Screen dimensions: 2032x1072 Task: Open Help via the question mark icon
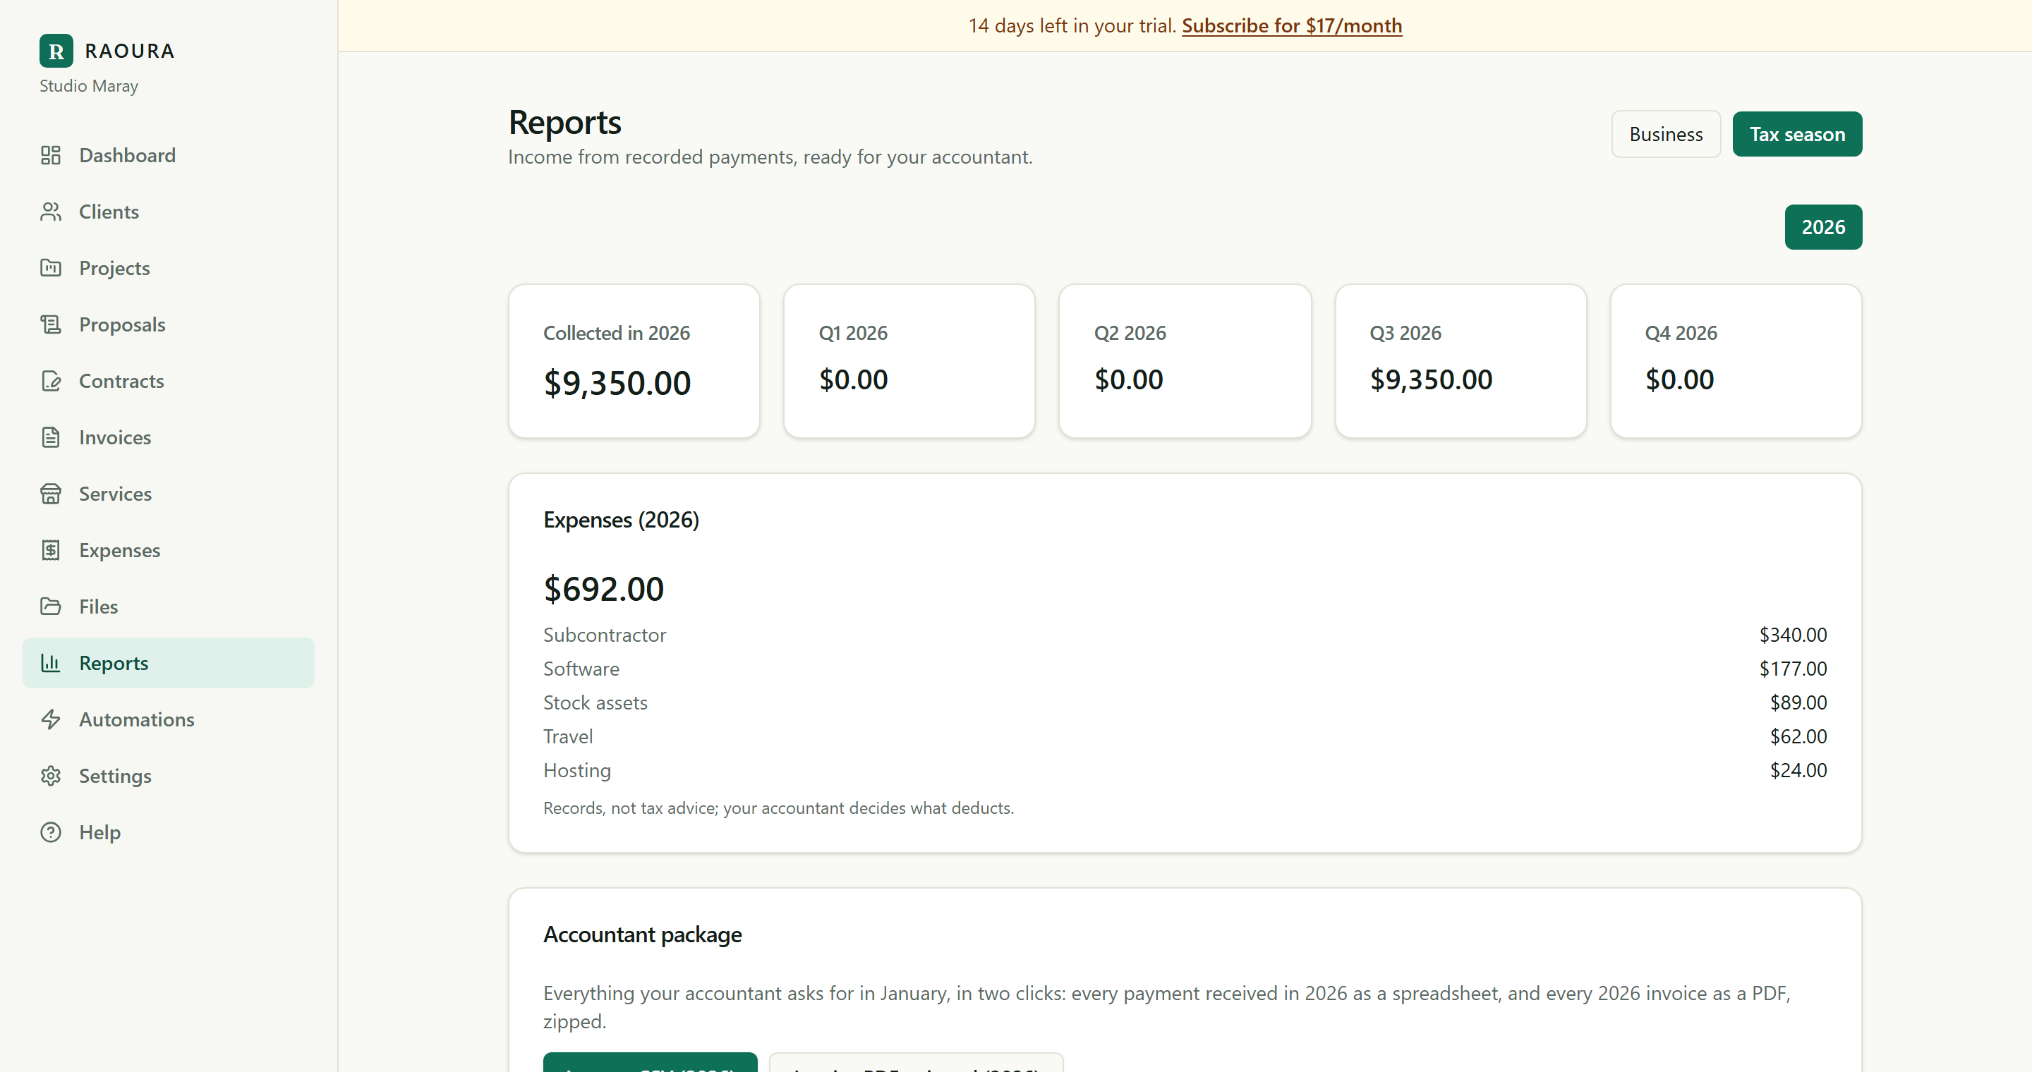pos(51,832)
